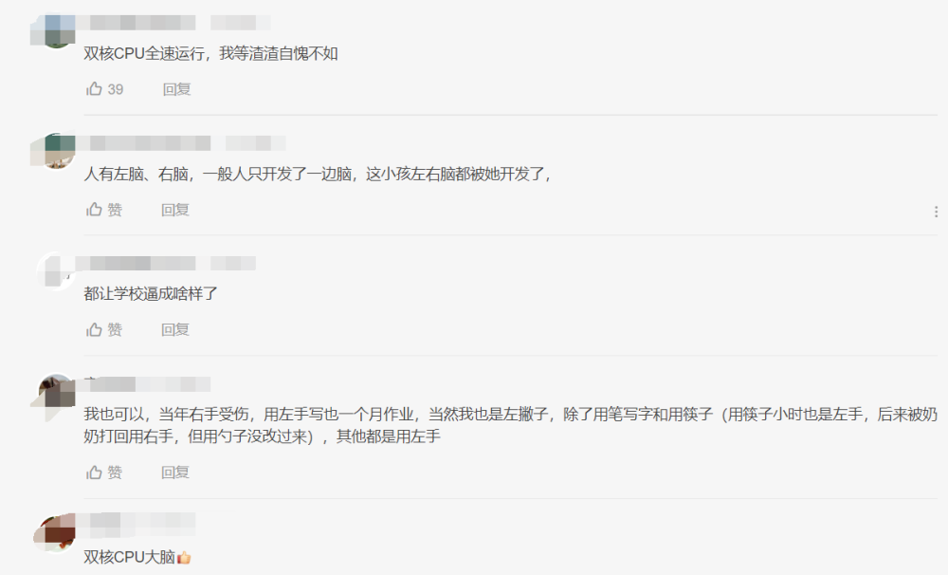Reply to the 人有左脑、右脑 comment
The height and width of the screenshot is (575, 948).
coord(175,210)
